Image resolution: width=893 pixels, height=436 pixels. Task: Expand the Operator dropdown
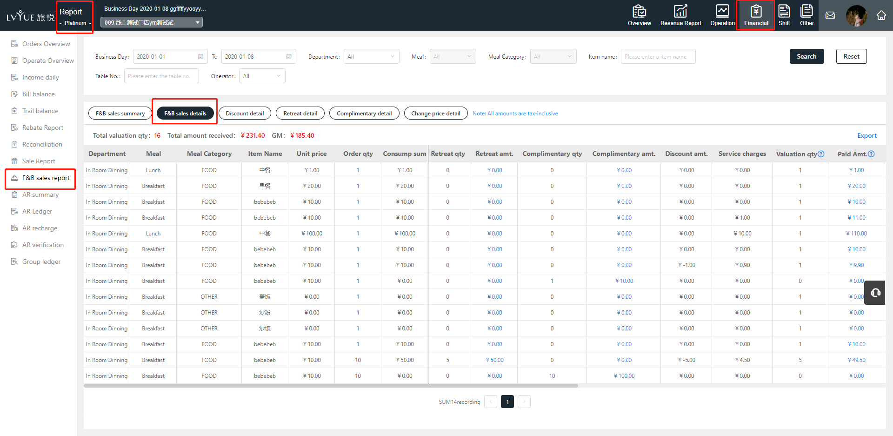[262, 76]
